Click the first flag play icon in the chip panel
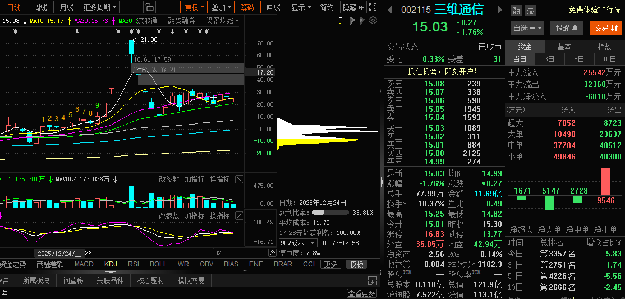The height and width of the screenshot is (299, 625). pos(352,21)
